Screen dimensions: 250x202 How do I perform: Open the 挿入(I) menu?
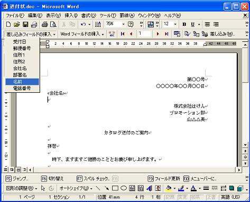(x=71, y=15)
